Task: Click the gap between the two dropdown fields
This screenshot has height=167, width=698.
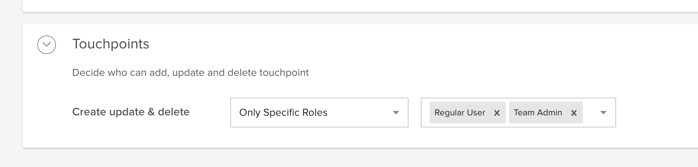Action: [x=415, y=113]
